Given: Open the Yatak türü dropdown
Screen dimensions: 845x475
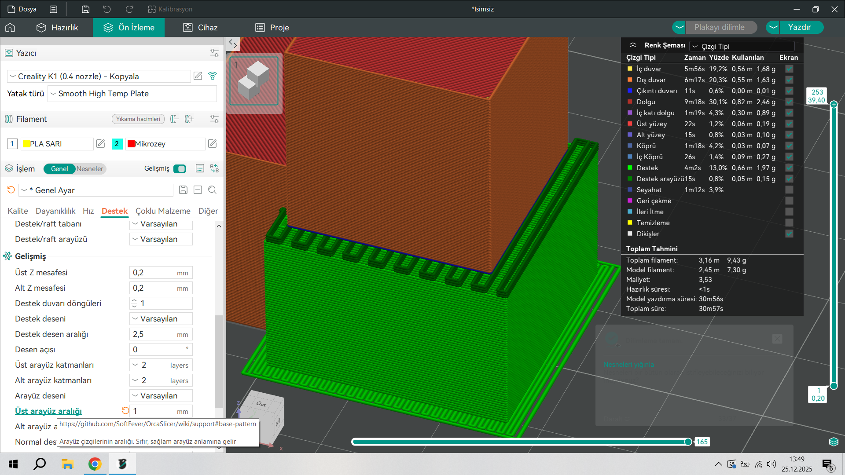Looking at the screenshot, I should click(132, 94).
